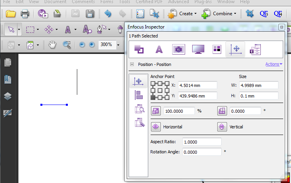This screenshot has height=183, width=291.
Task: Set top-right anchor point in grid
Action: point(167,84)
